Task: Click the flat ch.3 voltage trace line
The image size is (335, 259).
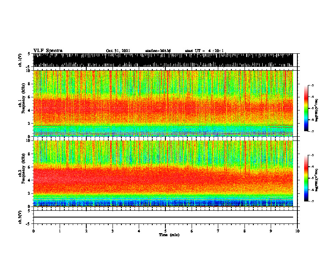Action: (x=163, y=217)
